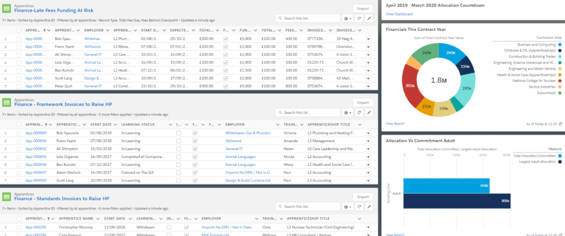Open list view controls gear in Late Fees list
Image resolution: width=565 pixels, height=236 pixels.
pyautogui.click(x=348, y=18)
